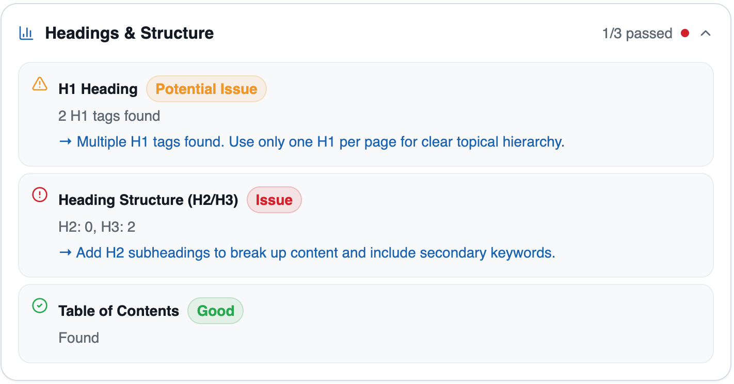Click the 1/3 passed progress indicator
Screen dimensions: 734x384
(636, 33)
